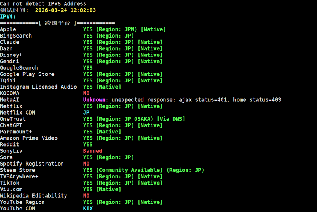Click the IPV4 heading text
This screenshot has width=317, height=212.
pos(8,17)
